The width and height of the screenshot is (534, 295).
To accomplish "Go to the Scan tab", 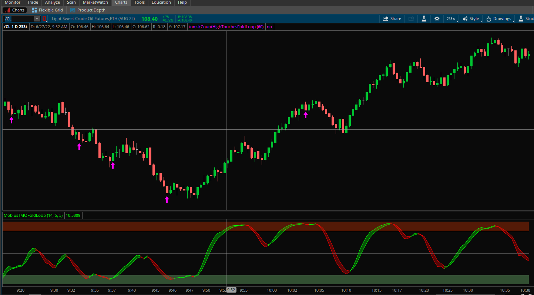I will (x=71, y=3).
